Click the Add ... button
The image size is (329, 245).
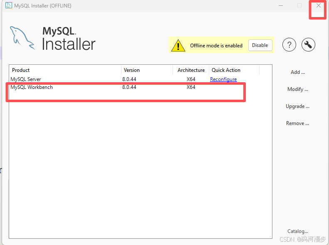(297, 72)
